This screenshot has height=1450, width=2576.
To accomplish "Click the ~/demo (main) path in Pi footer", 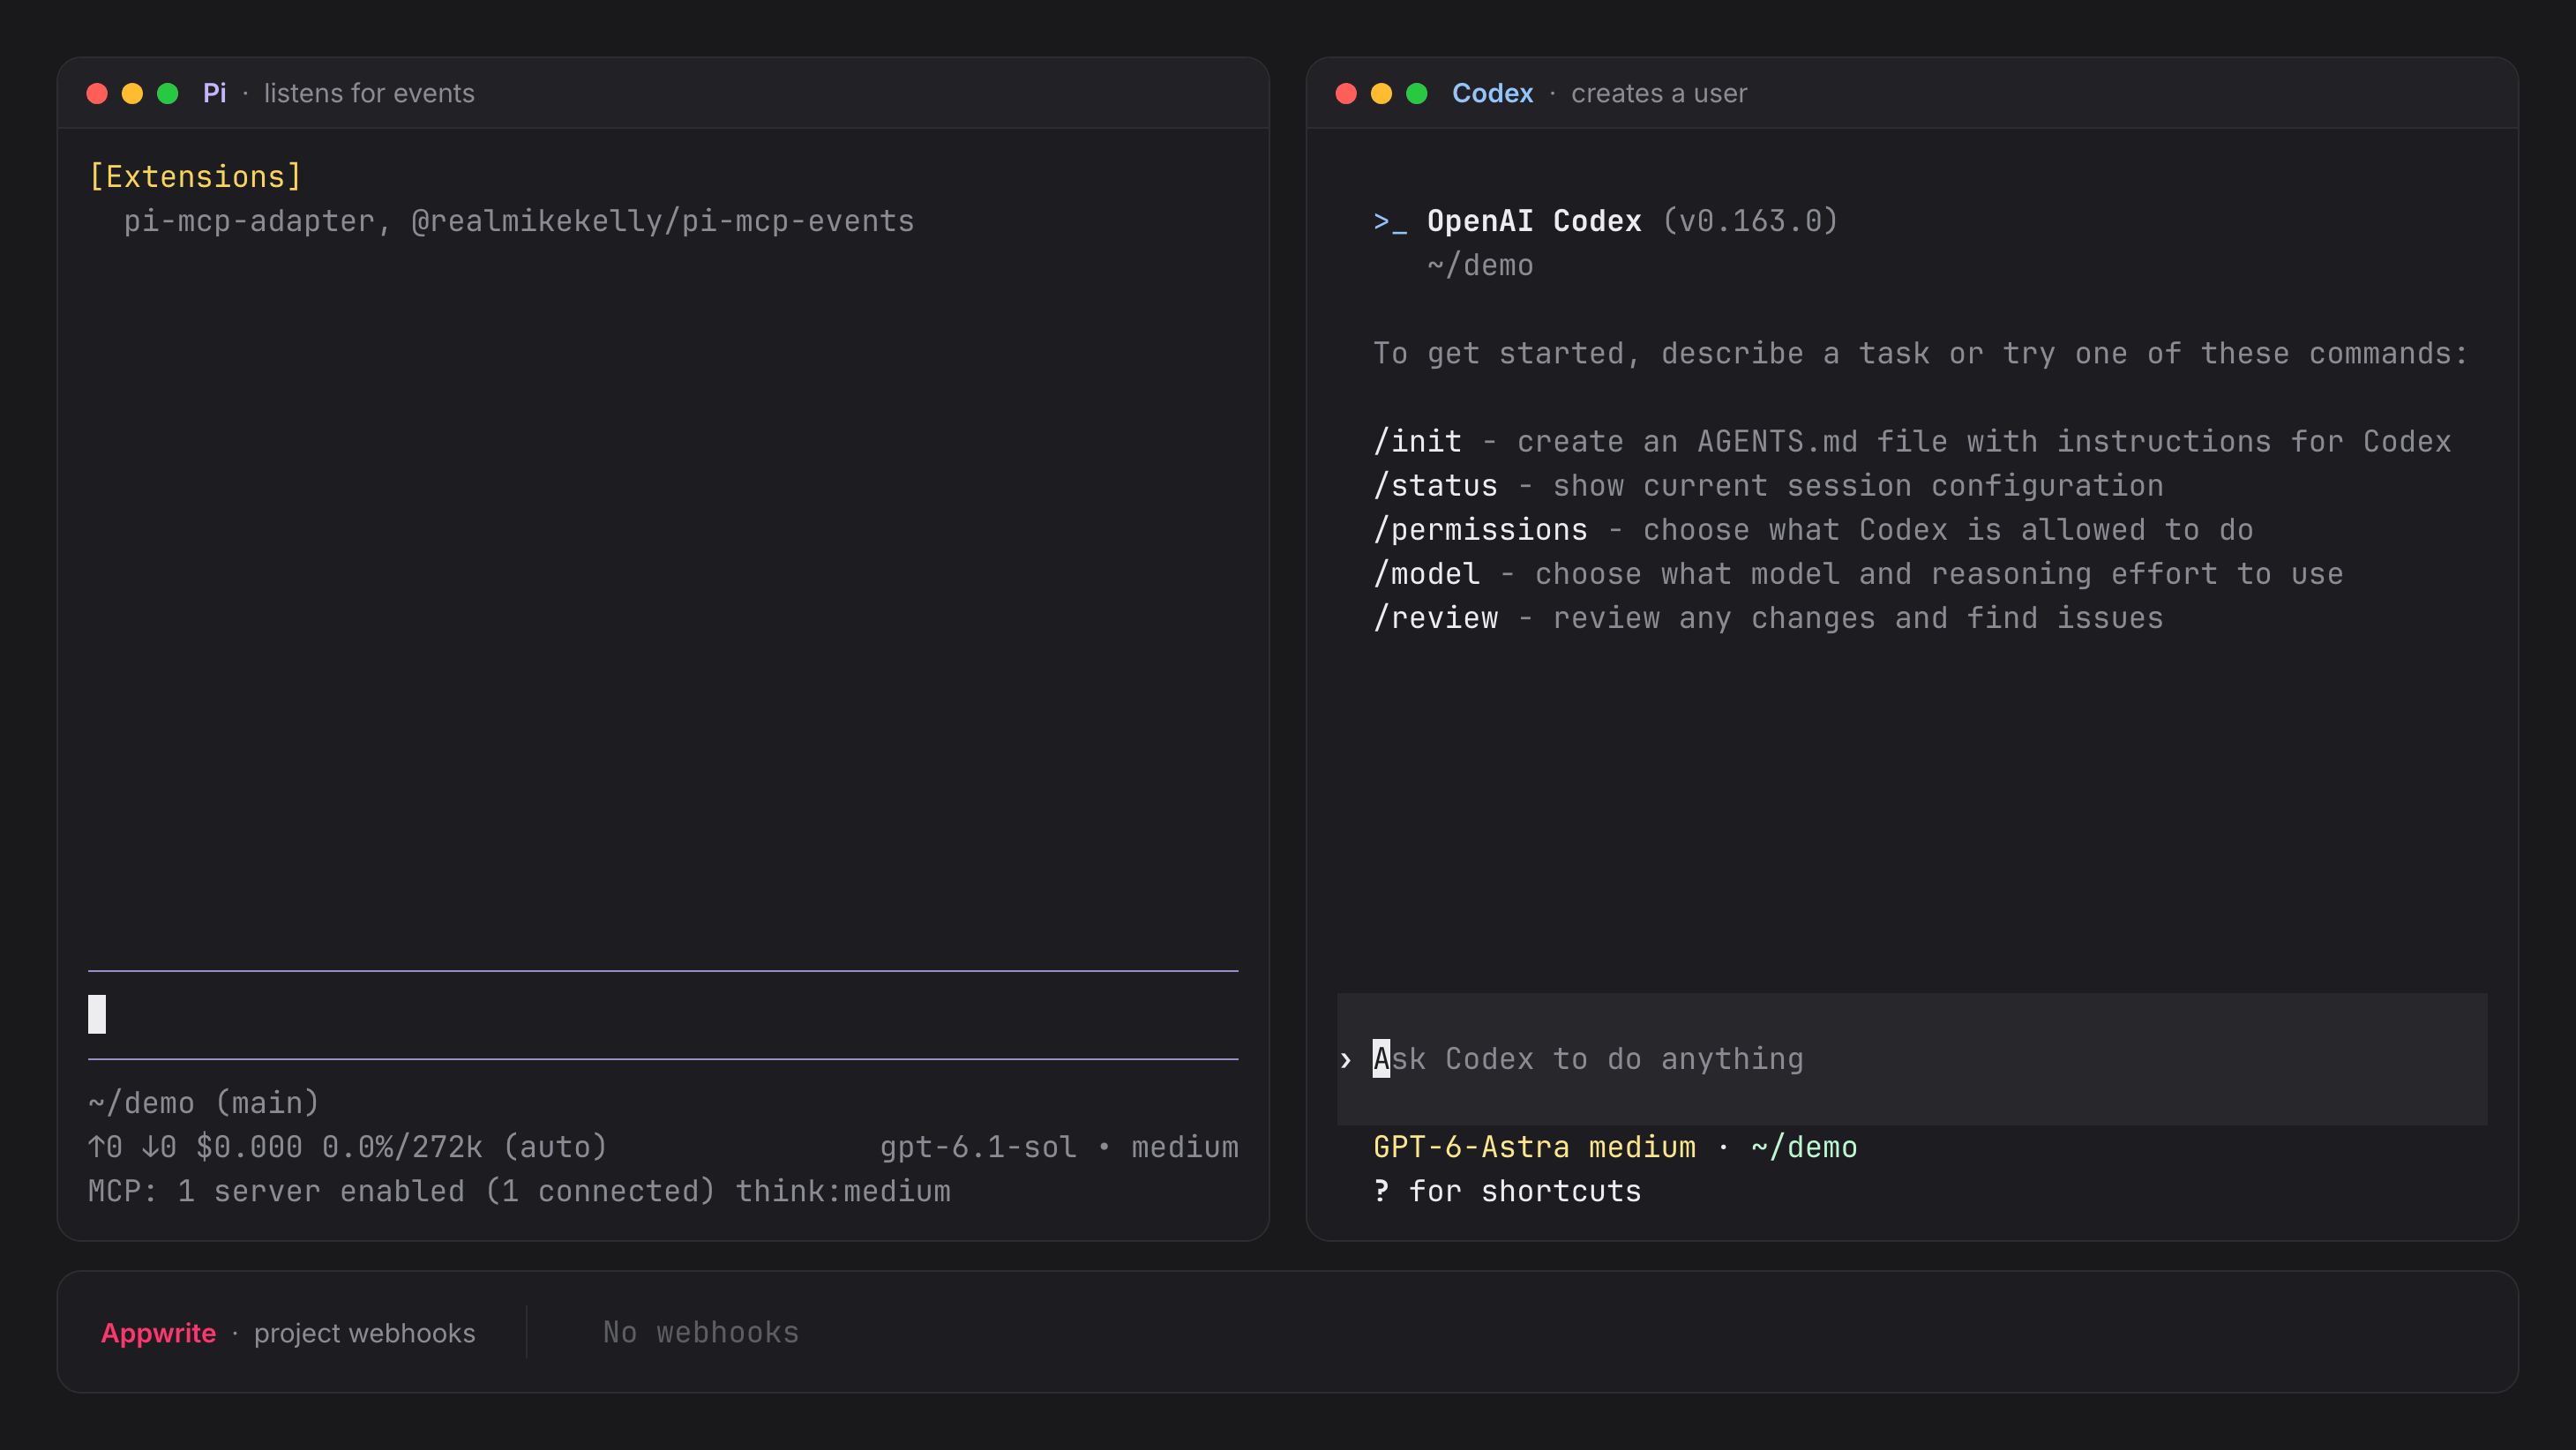I will click(204, 1103).
